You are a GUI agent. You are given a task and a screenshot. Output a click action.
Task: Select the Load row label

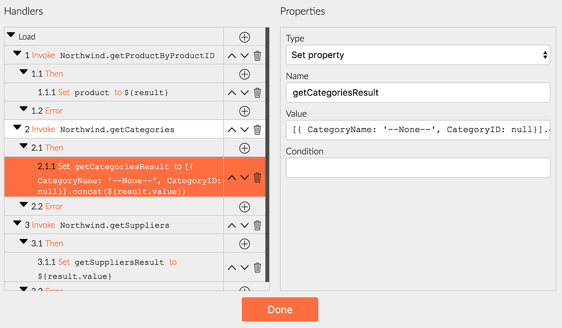point(27,37)
